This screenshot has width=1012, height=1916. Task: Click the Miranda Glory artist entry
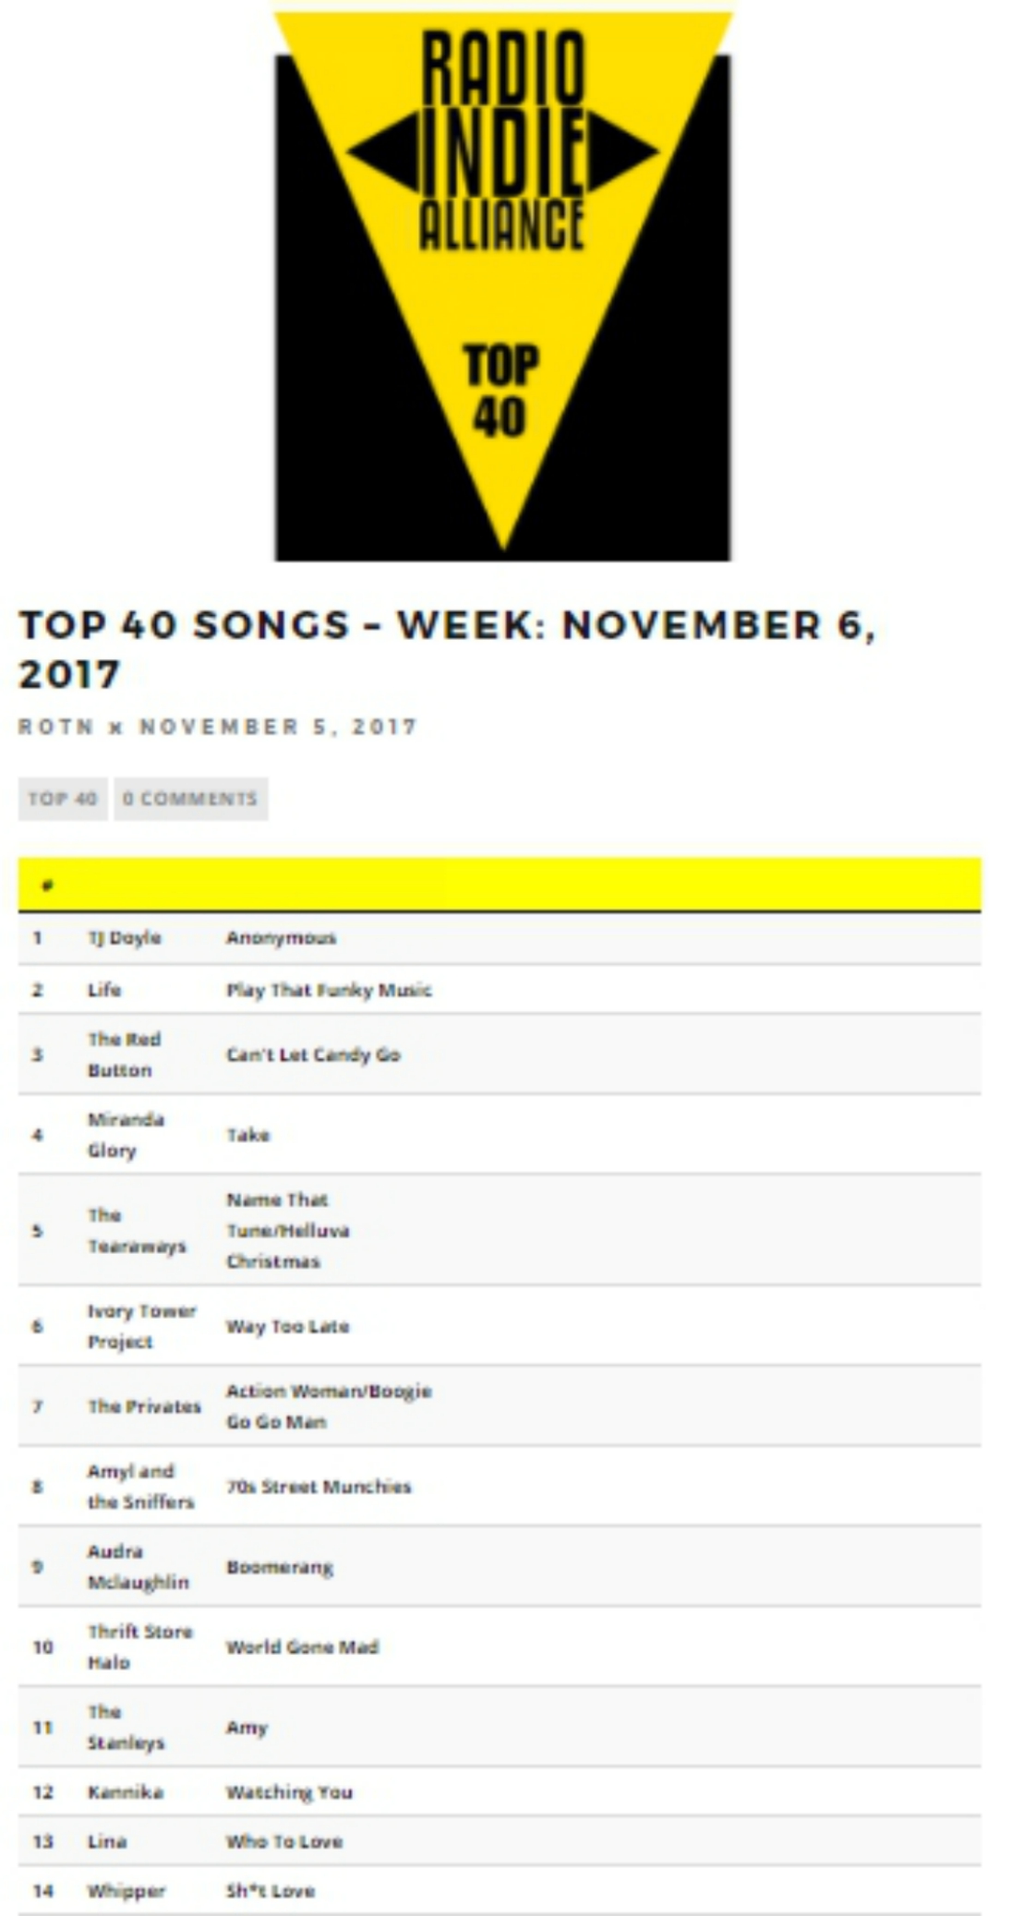tap(126, 1135)
